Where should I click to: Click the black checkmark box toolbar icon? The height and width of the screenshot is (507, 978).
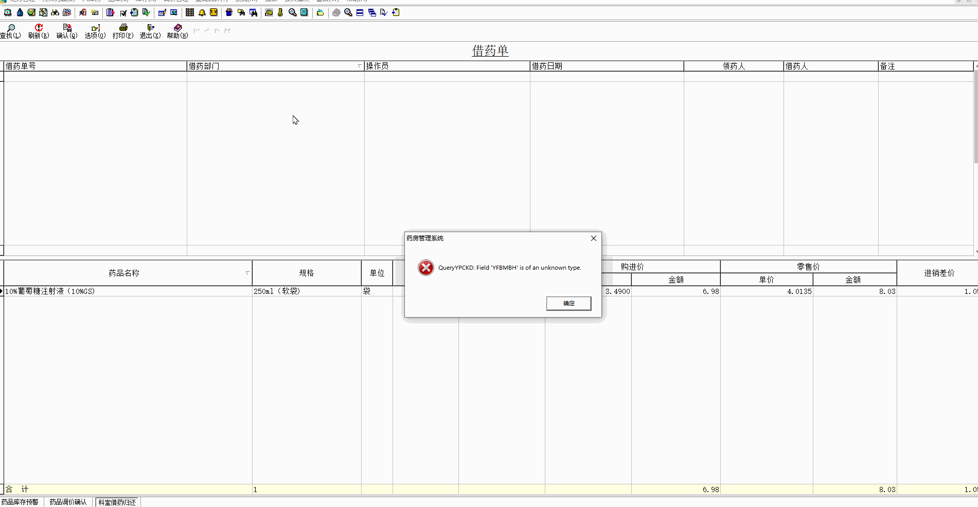pyautogui.click(x=123, y=12)
